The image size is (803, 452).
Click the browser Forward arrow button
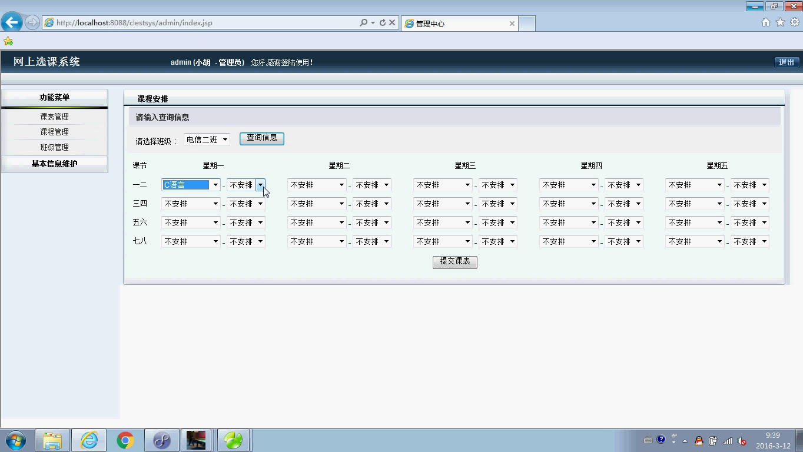click(x=32, y=23)
